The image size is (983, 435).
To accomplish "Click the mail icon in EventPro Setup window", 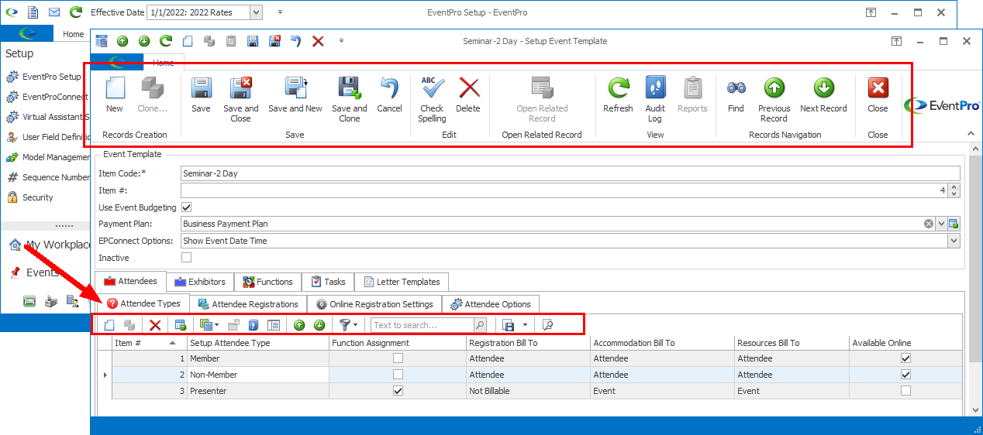I will pyautogui.click(x=53, y=12).
